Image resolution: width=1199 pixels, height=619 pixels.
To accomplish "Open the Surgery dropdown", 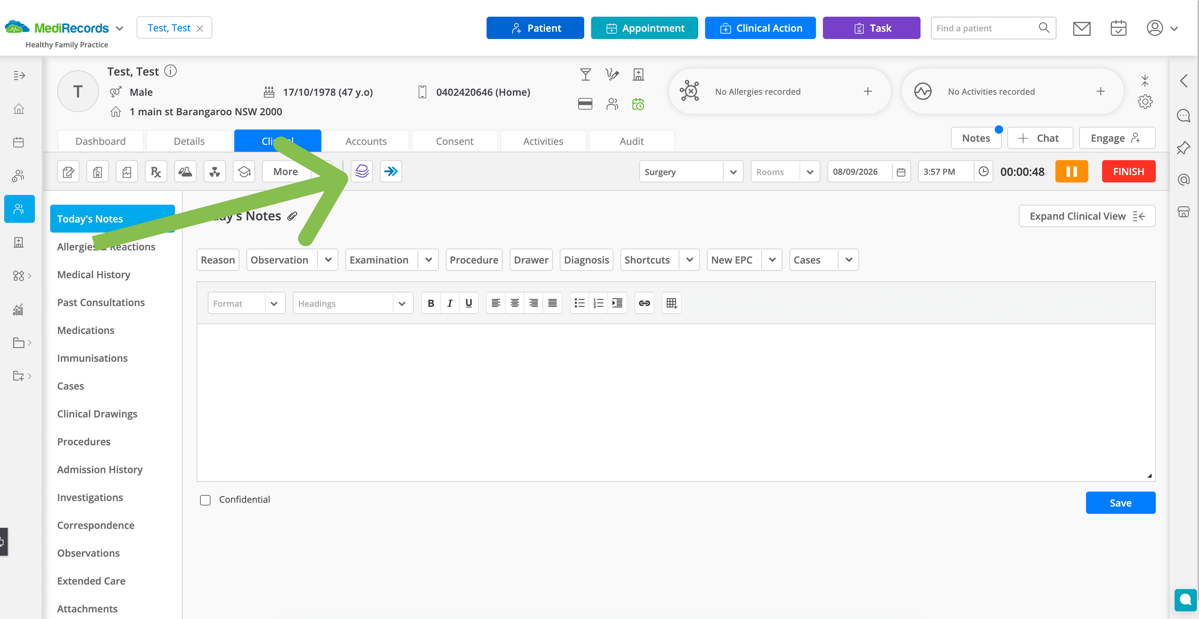I will coord(691,172).
